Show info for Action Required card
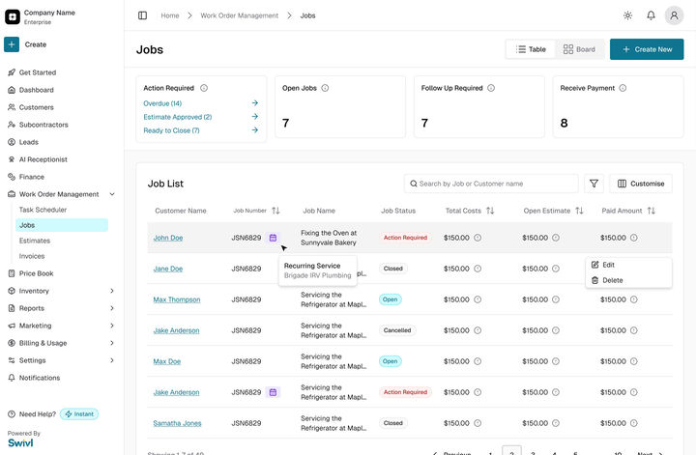This screenshot has width=696, height=455. click(x=204, y=88)
